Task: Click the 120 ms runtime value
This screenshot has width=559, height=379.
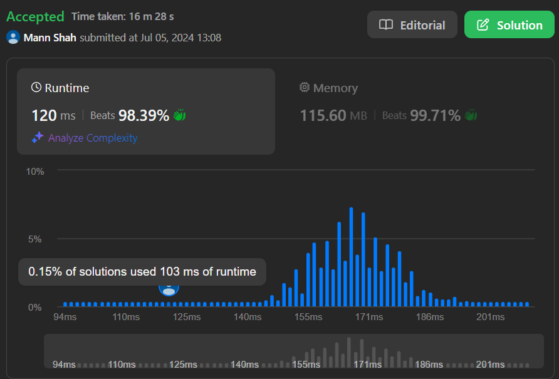Action: (53, 116)
